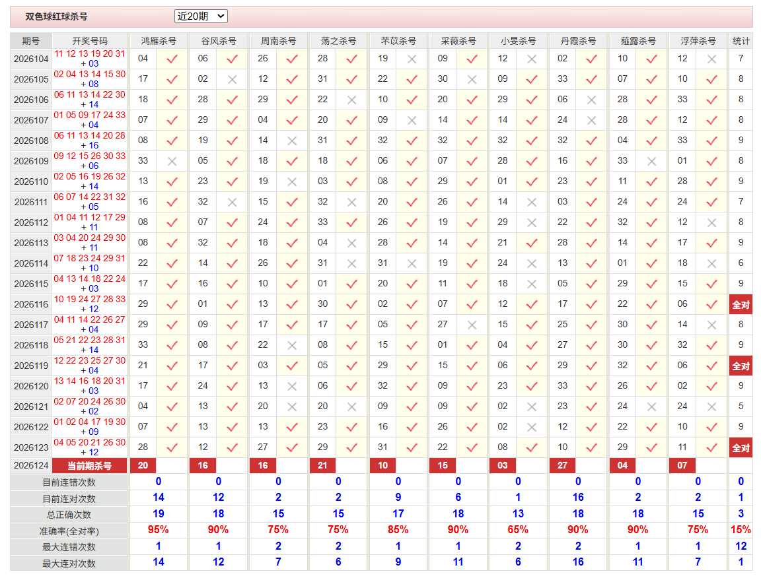Viewport: 761px width, 584px height.
Task: Click the cross mark for 鸿雁杀号 in period 2026109
Action: point(172,162)
